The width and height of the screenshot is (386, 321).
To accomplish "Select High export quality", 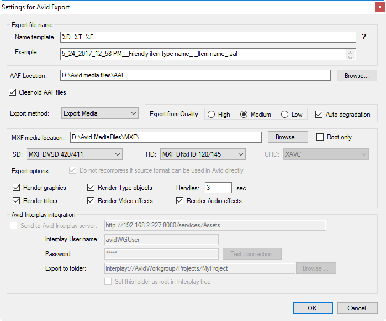I will click(211, 115).
